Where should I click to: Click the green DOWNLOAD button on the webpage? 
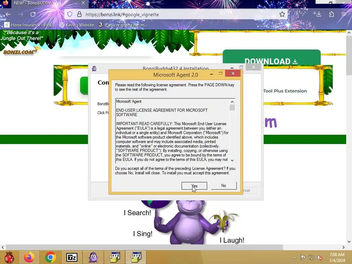pyautogui.click(x=272, y=57)
